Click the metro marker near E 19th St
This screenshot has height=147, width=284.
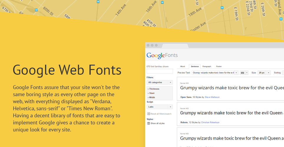(x=222, y=8)
